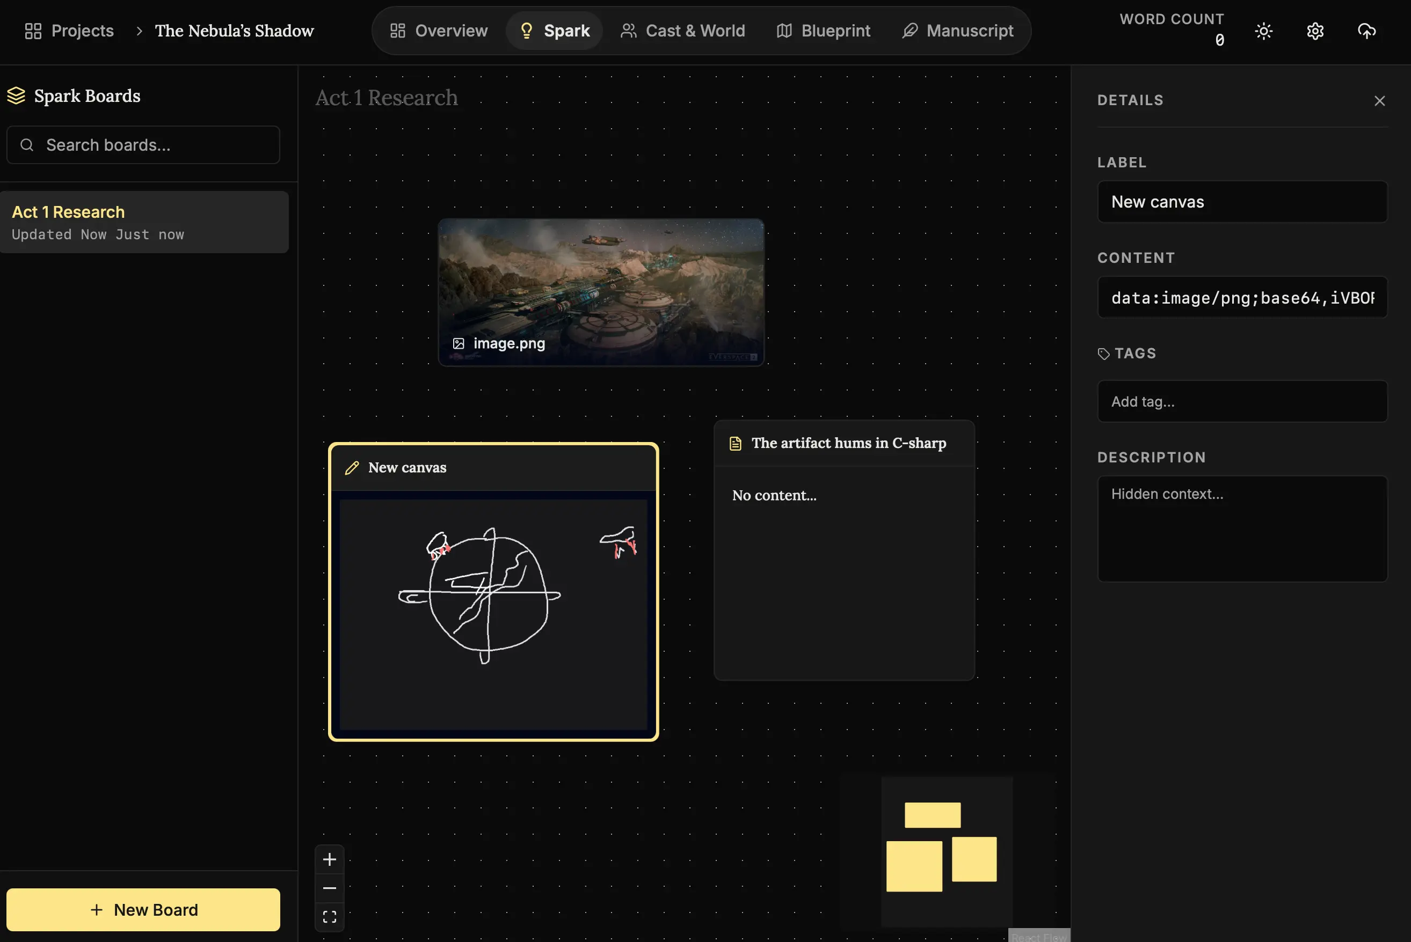Open settings via gear icon

point(1315,31)
